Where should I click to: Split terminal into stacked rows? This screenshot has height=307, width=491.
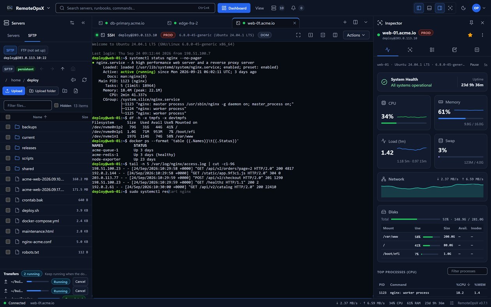323,35
